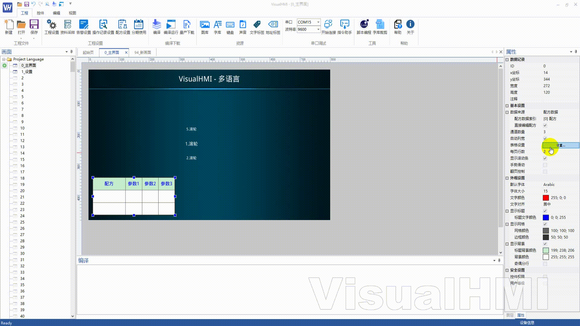Click the green add-screen plus icon
Screen dimensions: 580x326
[x=5, y=66]
